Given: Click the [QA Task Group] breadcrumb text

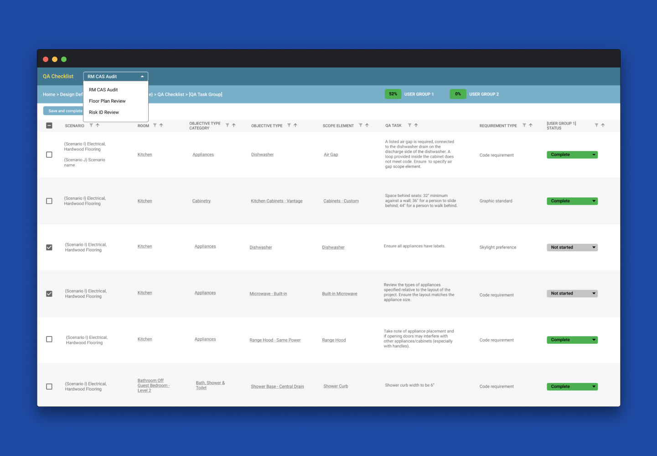Looking at the screenshot, I should click(206, 94).
